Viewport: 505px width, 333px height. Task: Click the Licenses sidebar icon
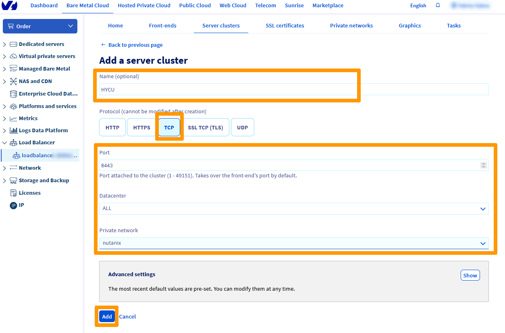(x=13, y=193)
